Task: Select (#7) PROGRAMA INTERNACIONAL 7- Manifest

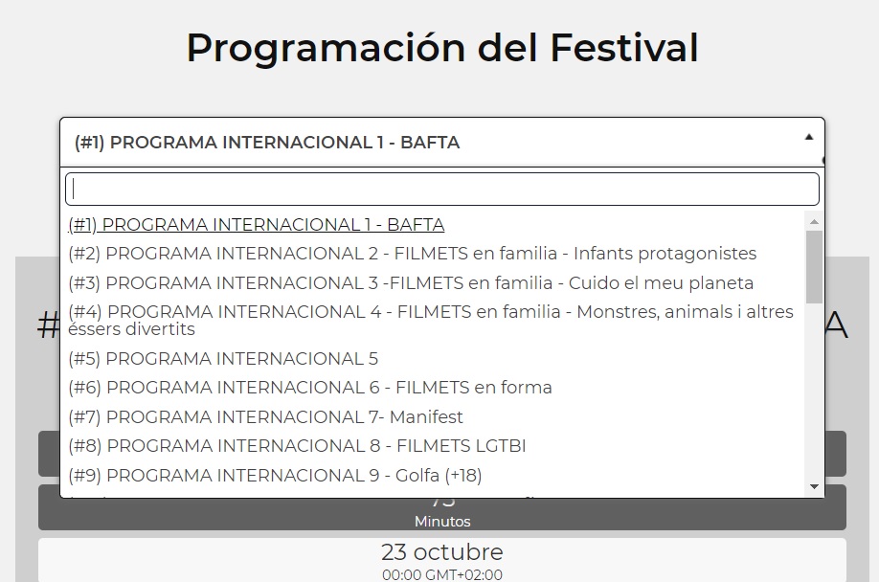Action: pos(265,416)
